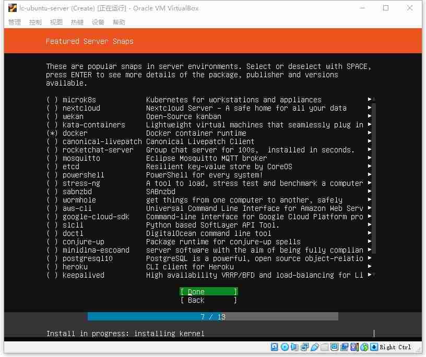Screen dimensions: 426x357
Task: Select the canonical-livepatch snap checkbox
Action: pyautogui.click(x=52, y=141)
